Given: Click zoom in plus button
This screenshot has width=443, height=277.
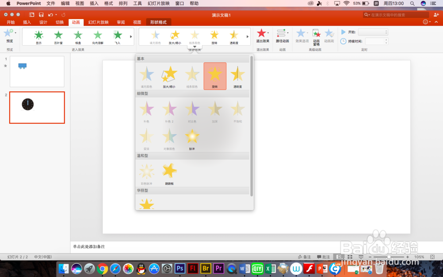Looking at the screenshot, I should (x=408, y=257).
